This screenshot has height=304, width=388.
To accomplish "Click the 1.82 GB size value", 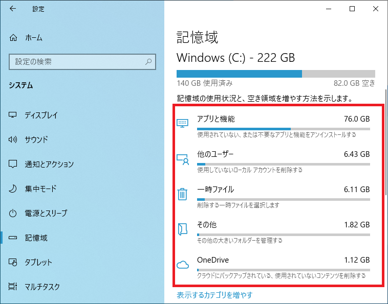I will click(357, 225).
